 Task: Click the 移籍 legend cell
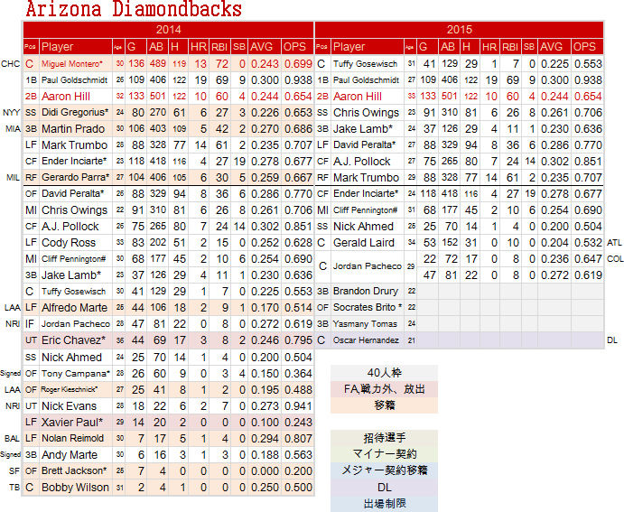pos(384,405)
